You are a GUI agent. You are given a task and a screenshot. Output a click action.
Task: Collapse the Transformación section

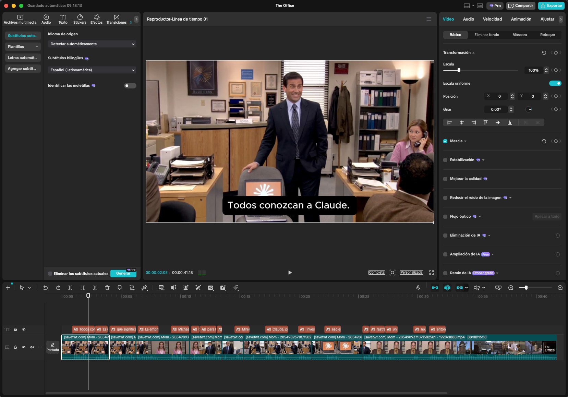click(473, 53)
